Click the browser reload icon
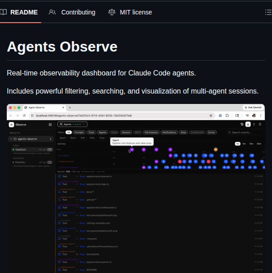The height and width of the screenshot is (273, 272). pyautogui.click(x=24, y=115)
